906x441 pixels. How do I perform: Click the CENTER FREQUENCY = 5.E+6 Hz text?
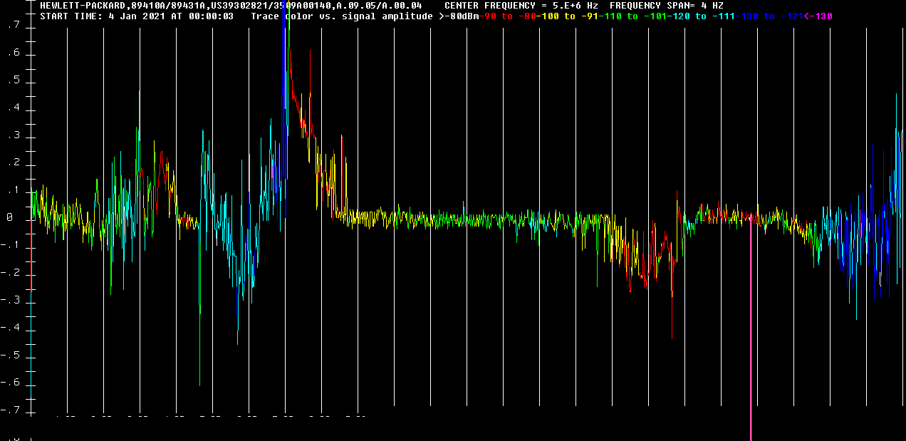pyautogui.click(x=521, y=6)
